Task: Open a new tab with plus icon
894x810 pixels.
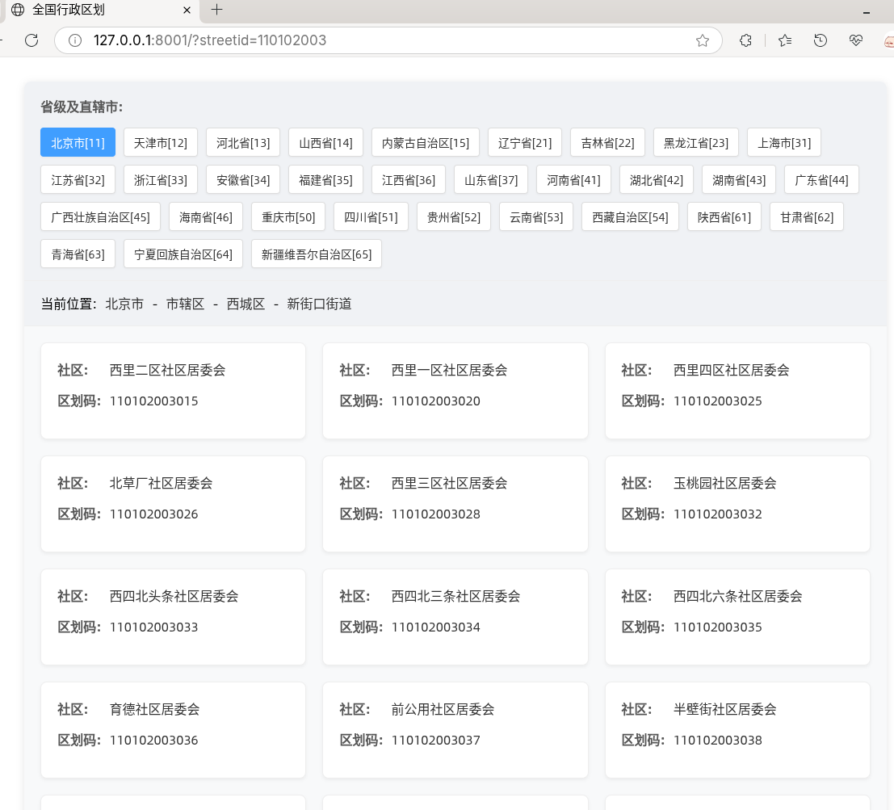Action: (x=216, y=10)
